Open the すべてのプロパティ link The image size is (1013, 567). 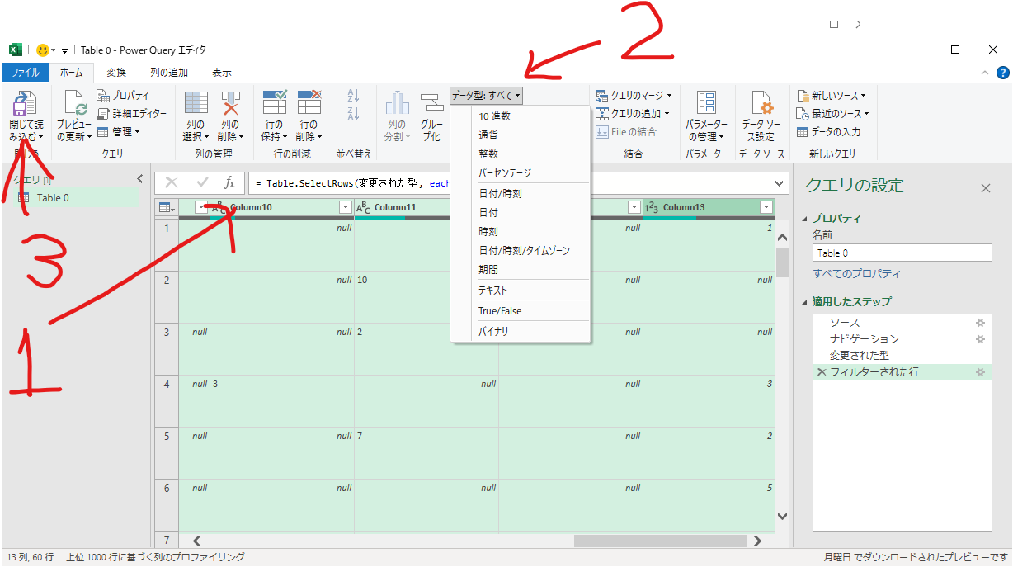pos(856,274)
